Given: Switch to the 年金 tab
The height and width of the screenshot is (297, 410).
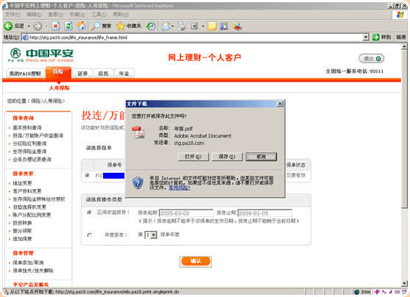Looking at the screenshot, I should (124, 74).
